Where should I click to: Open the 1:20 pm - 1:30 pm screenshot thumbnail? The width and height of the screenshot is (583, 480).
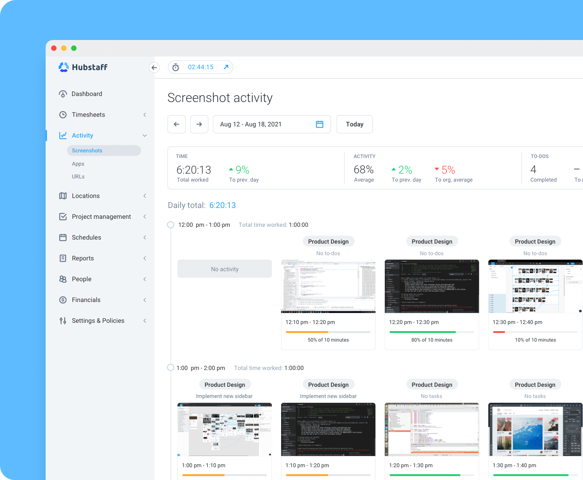(432, 430)
